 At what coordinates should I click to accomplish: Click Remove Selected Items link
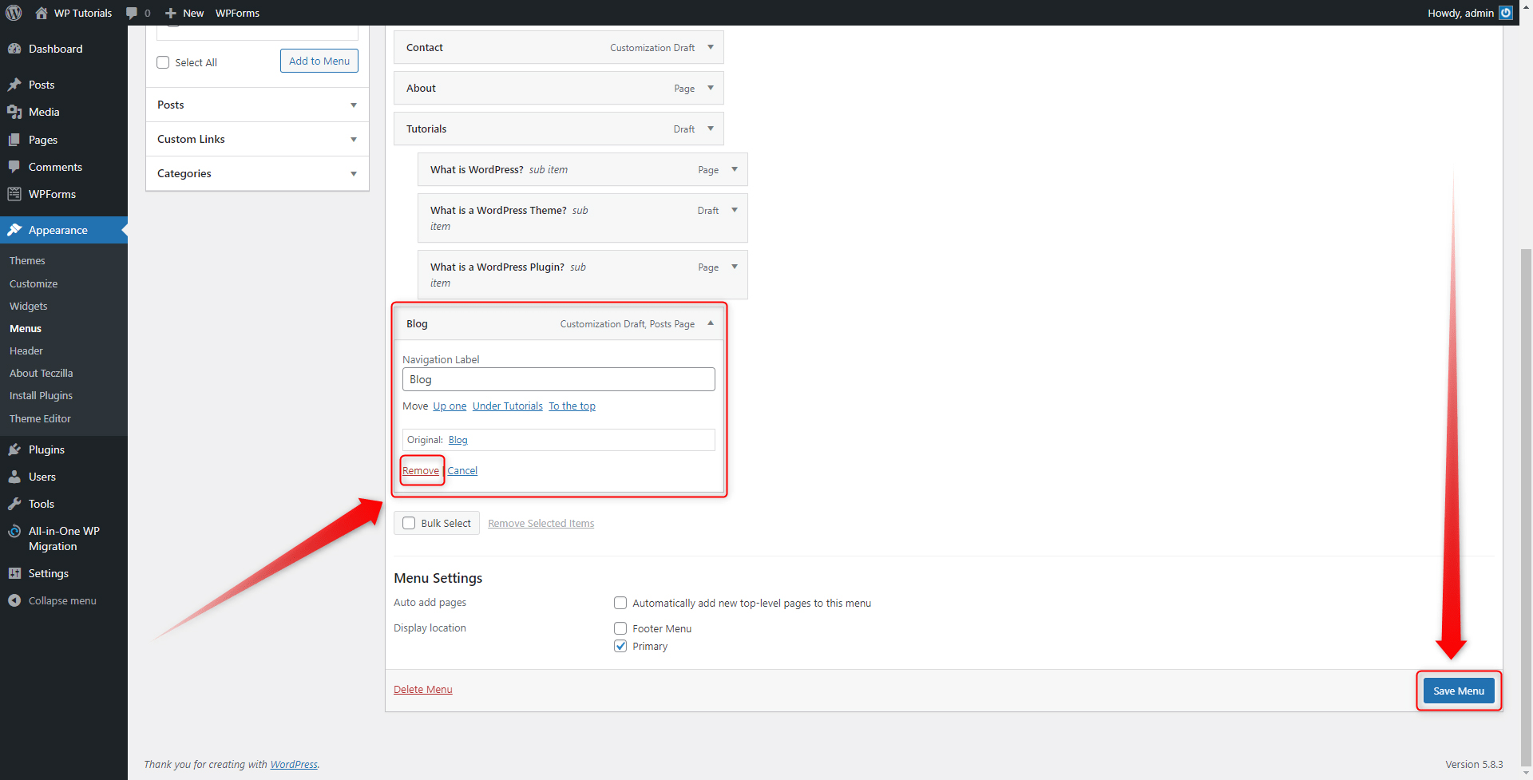(x=541, y=523)
